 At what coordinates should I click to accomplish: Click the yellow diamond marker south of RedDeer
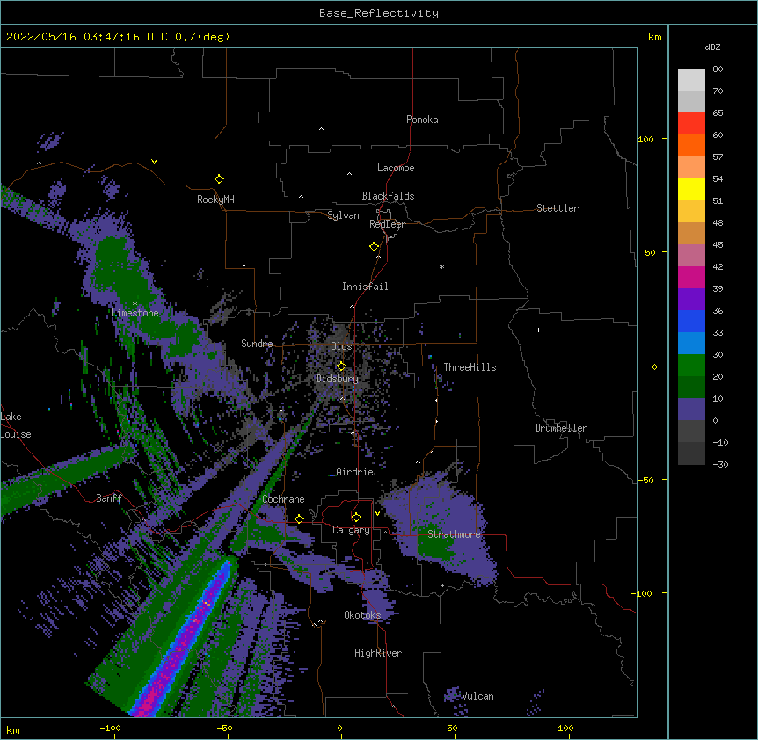pyautogui.click(x=375, y=247)
